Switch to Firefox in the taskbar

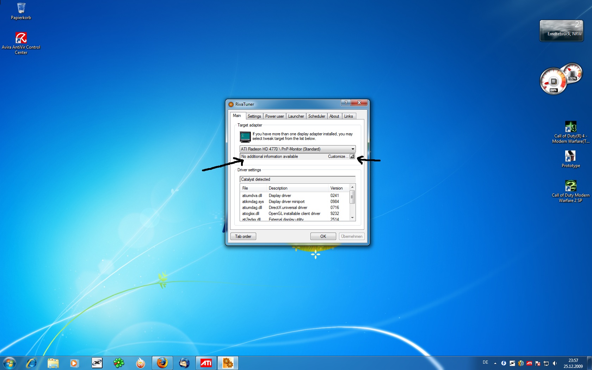click(x=162, y=363)
